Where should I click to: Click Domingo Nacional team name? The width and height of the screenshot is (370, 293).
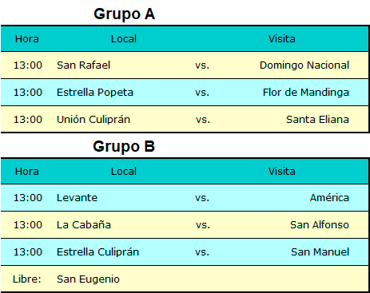[304, 65]
